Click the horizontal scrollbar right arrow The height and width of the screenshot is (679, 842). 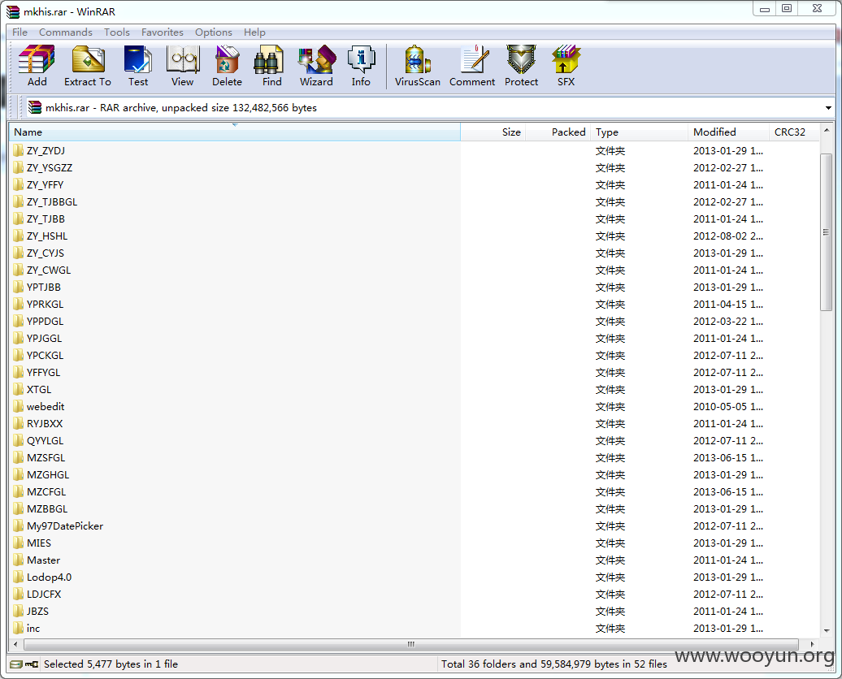coord(812,644)
